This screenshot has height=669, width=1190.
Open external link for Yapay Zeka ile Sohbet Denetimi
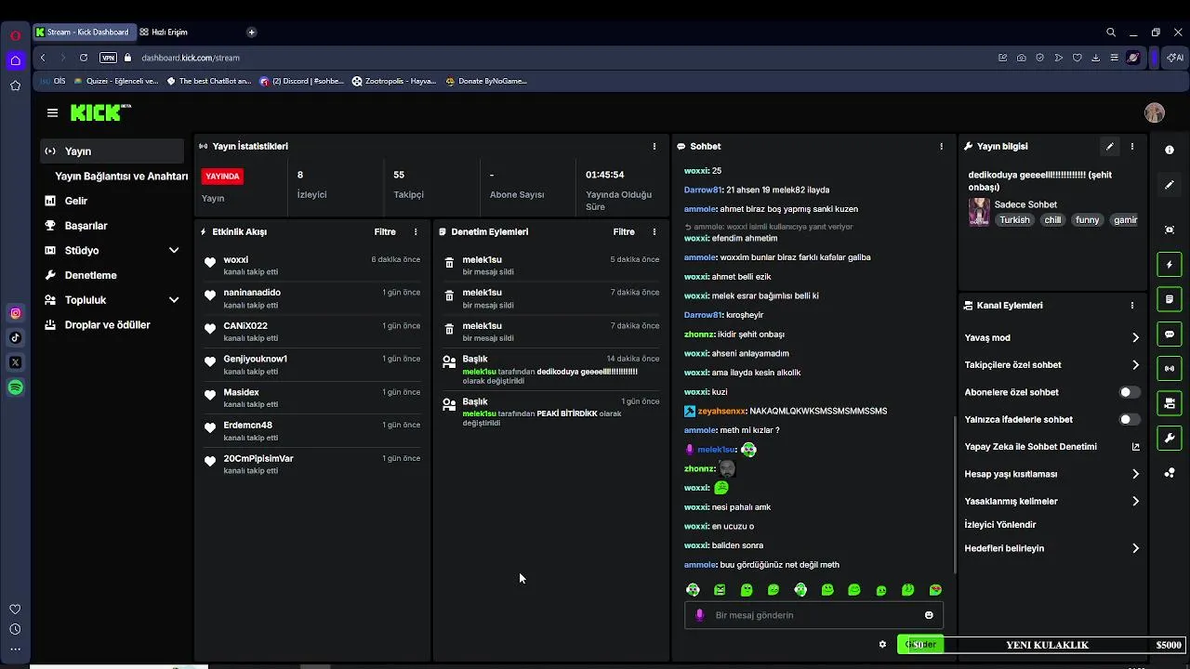(1135, 447)
